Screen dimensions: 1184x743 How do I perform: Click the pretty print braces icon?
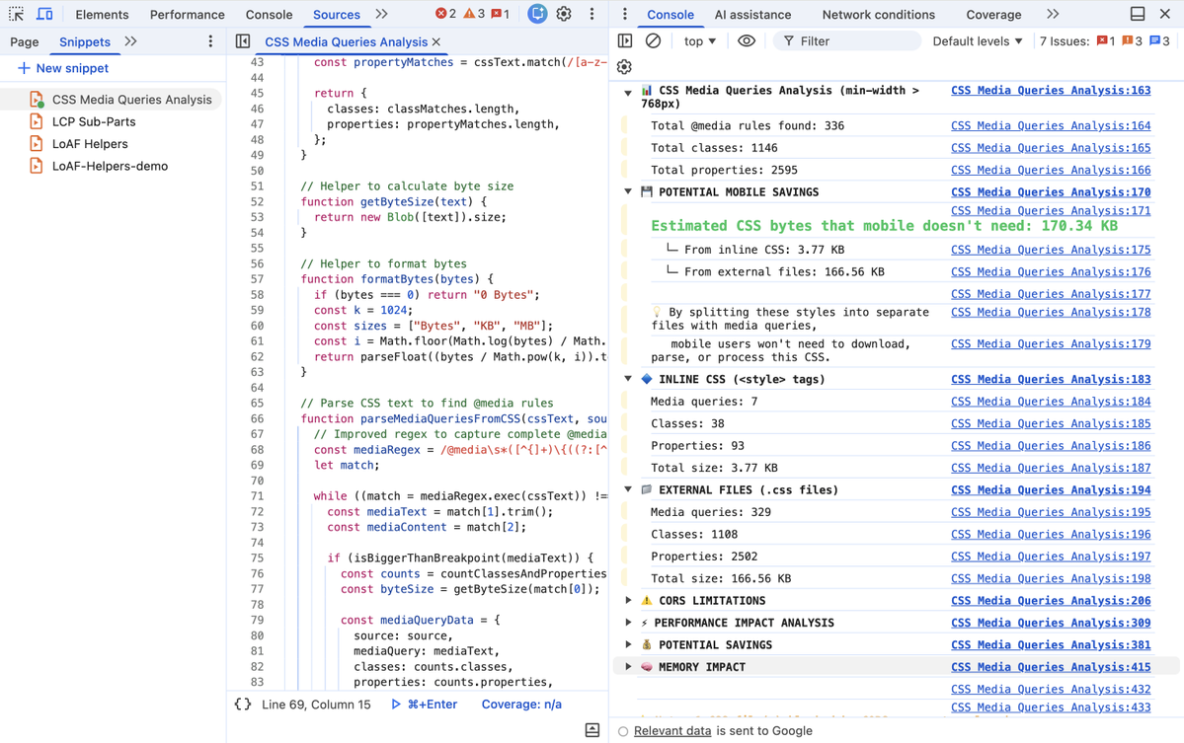click(242, 705)
